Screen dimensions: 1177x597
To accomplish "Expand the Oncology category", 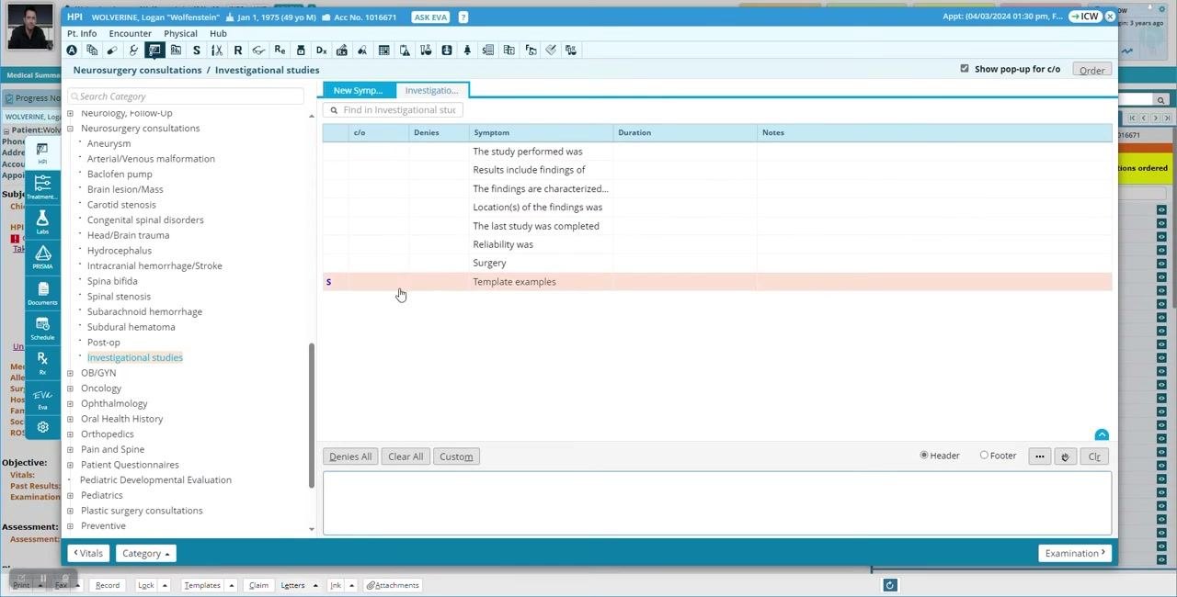I will tap(71, 389).
